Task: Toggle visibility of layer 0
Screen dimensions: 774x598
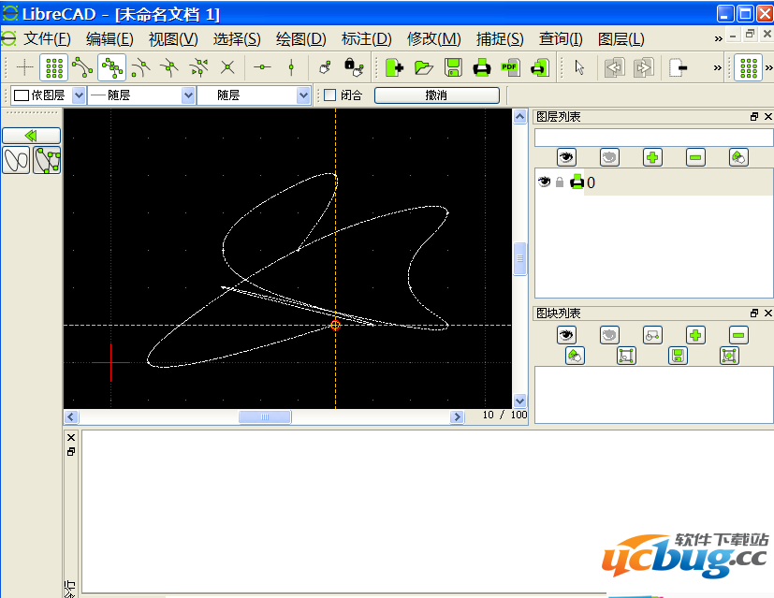Action: [544, 182]
